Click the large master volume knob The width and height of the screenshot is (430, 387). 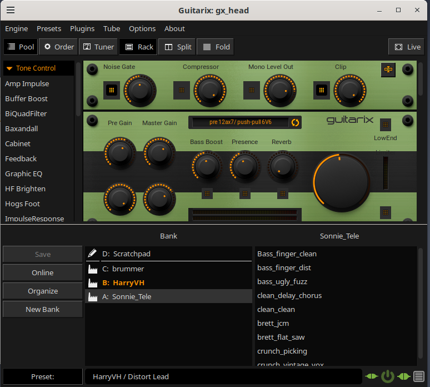pyautogui.click(x=342, y=182)
